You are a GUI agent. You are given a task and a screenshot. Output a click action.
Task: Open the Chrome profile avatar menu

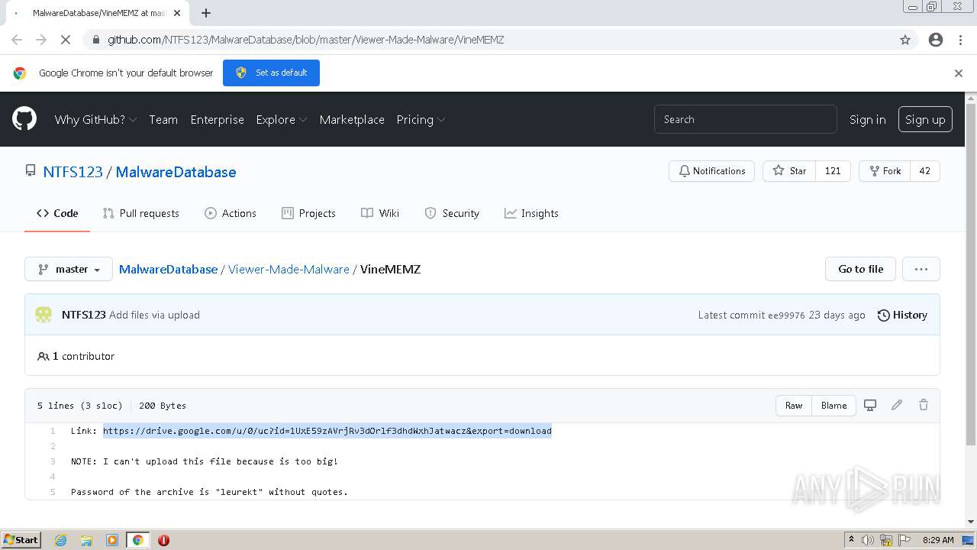(x=936, y=40)
